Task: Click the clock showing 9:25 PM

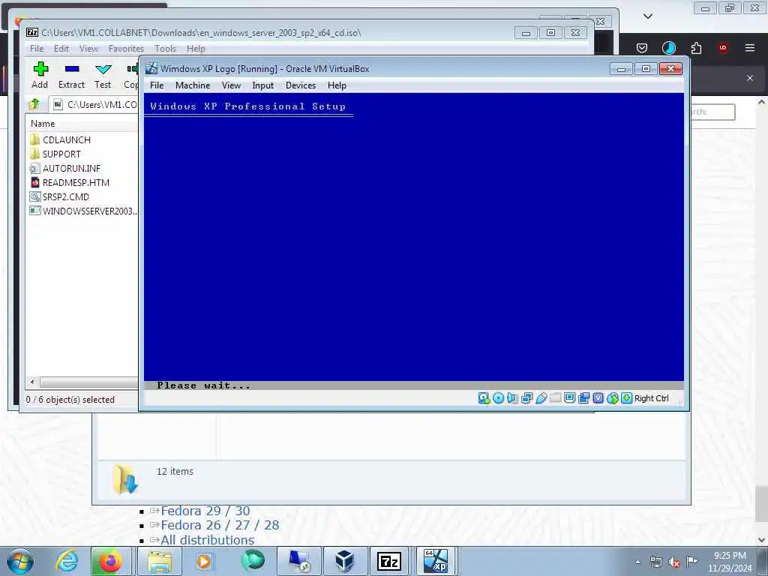Action: [730, 556]
